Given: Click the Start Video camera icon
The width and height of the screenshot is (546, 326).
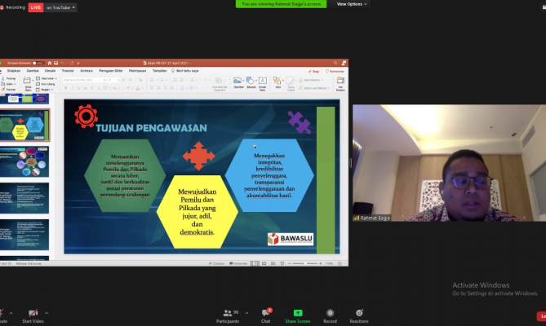Looking at the screenshot, I should click(33, 313).
